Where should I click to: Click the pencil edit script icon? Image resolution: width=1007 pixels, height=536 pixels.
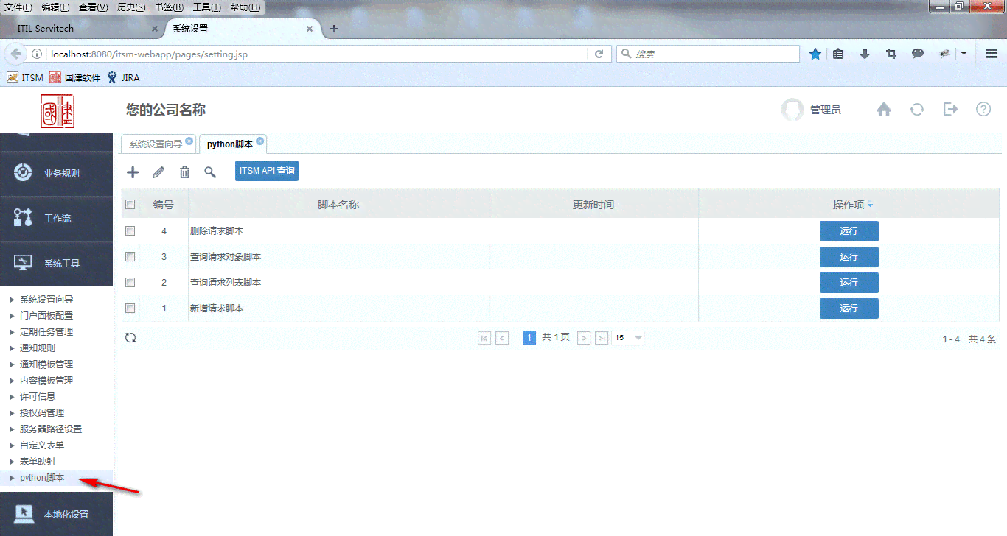click(x=158, y=172)
